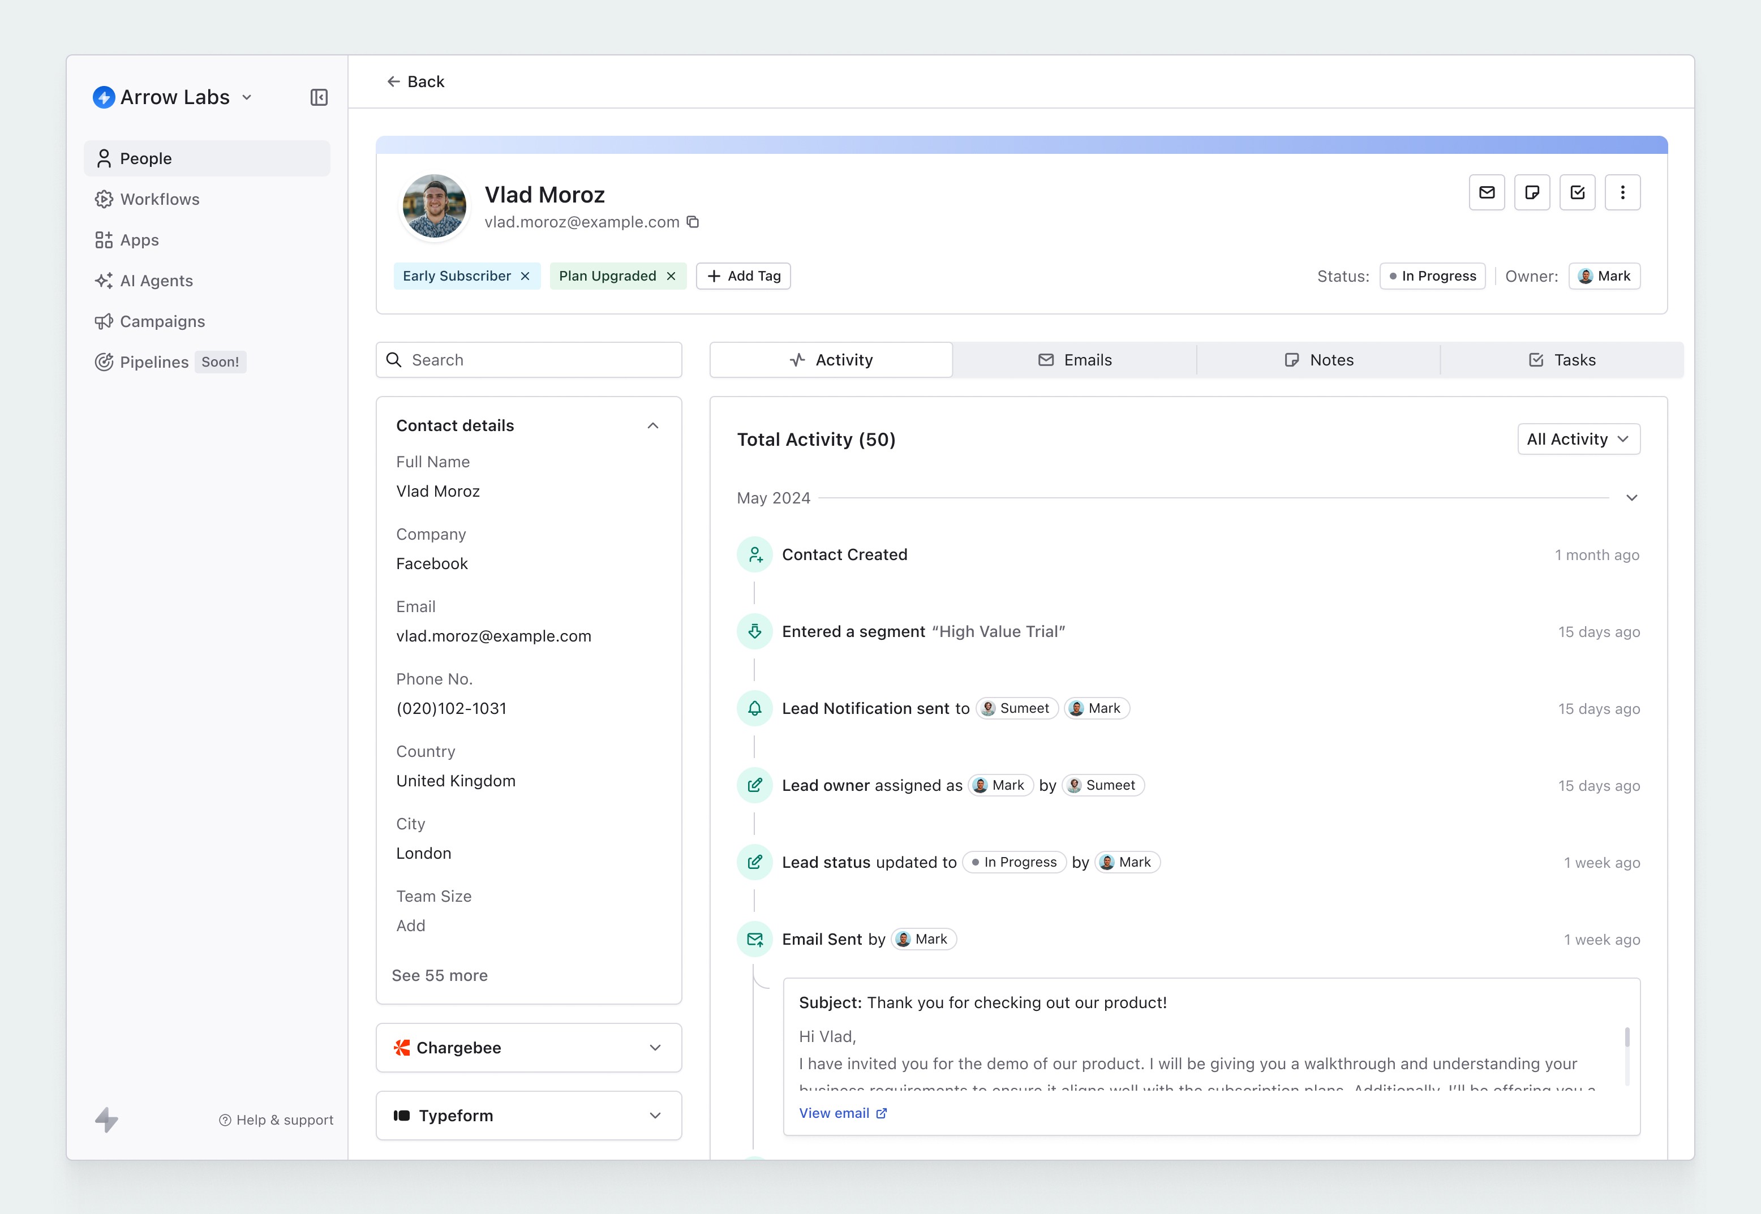
Task: Collapse the Contact details section
Action: [652, 426]
